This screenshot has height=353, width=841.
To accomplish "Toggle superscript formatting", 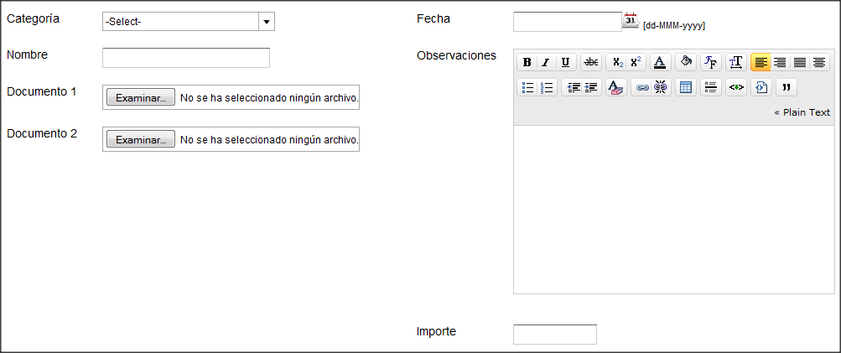I will (636, 62).
